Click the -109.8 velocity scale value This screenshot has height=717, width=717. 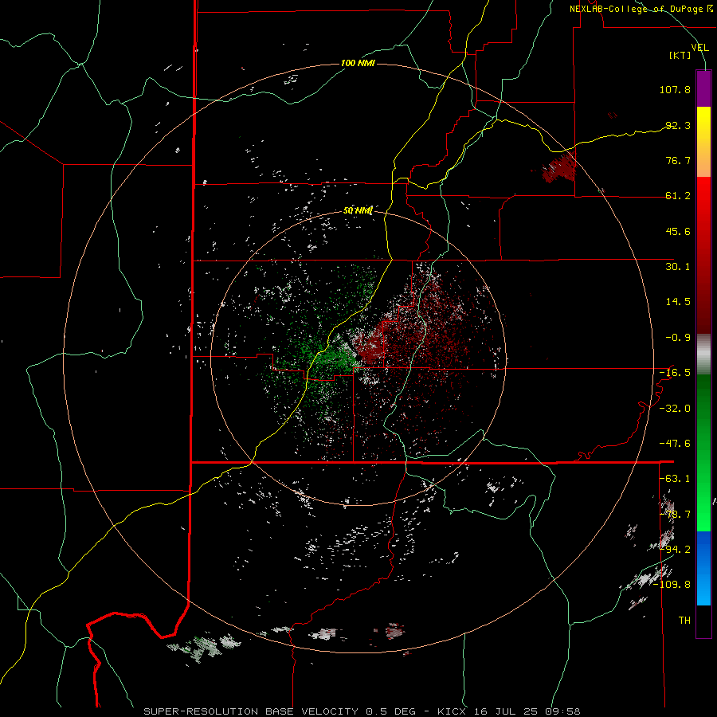pos(672,585)
